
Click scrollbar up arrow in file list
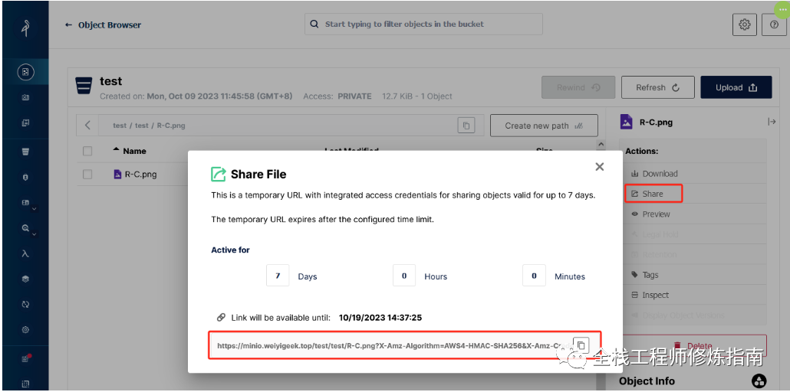[x=600, y=145]
